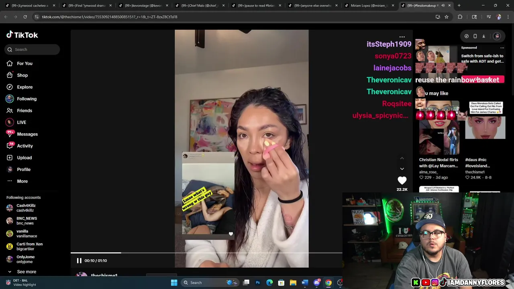Open the three-dot video options menu
Viewport: 514px width, 289px height.
click(402, 37)
